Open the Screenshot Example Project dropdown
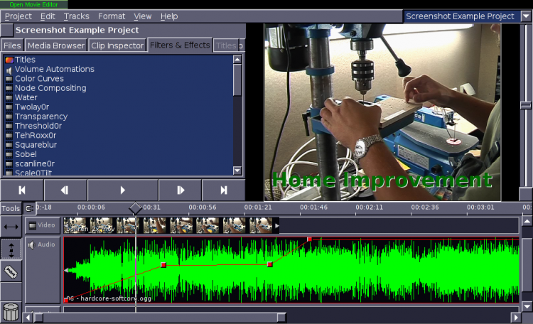The height and width of the screenshot is (324, 533). 526,16
